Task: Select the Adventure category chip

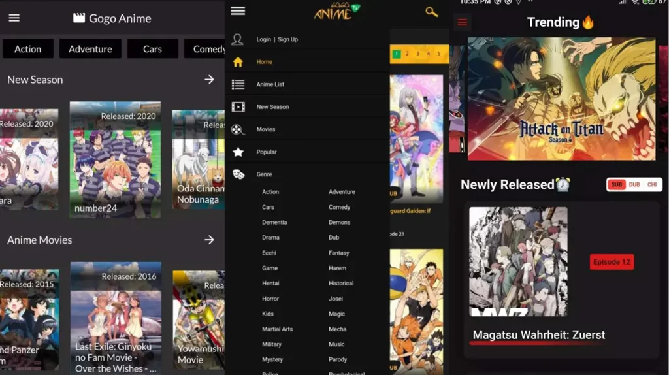Action: point(90,49)
